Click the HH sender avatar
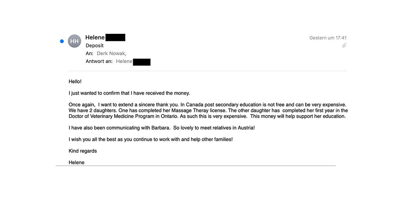Image resolution: width=415 pixels, height=200 pixels. pos(74,41)
